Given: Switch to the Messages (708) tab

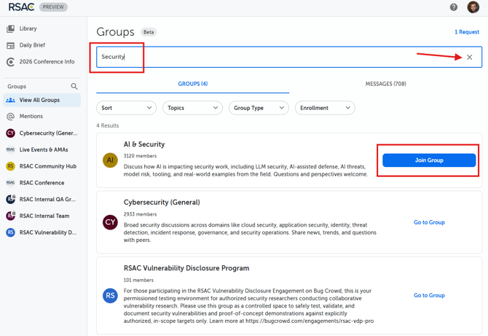Looking at the screenshot, I should tap(385, 84).
